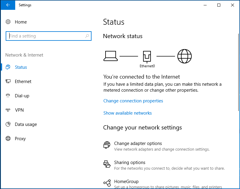Open the Ethernet settings page
The width and height of the screenshot is (240, 189).
click(23, 82)
